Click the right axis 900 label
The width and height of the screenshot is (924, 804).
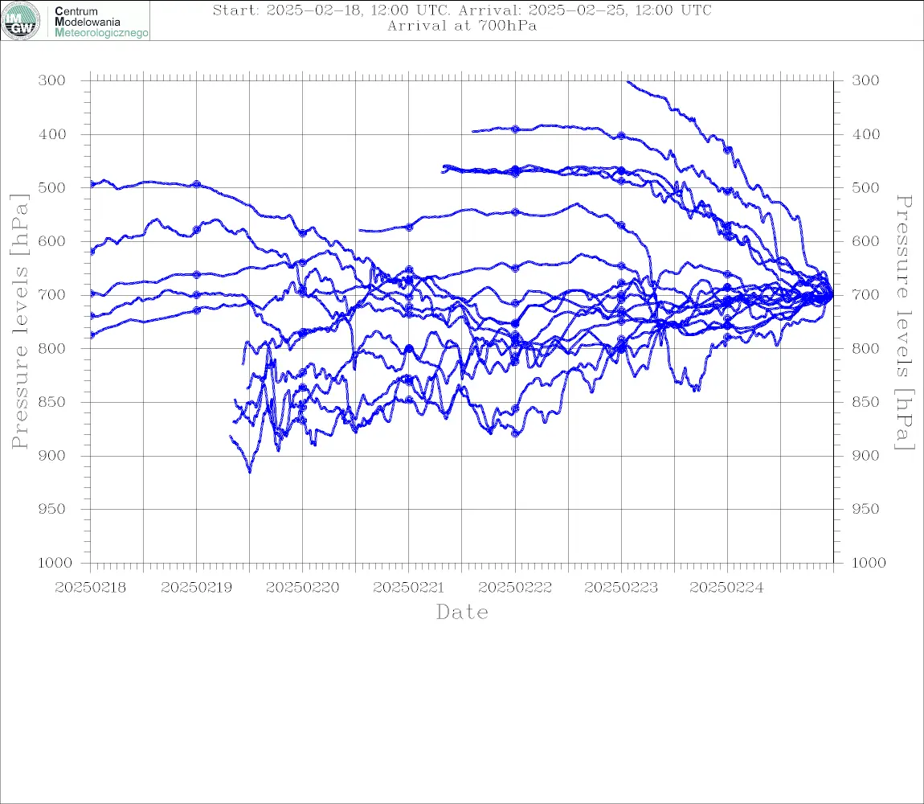click(x=865, y=455)
